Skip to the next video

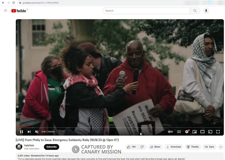click(29, 132)
